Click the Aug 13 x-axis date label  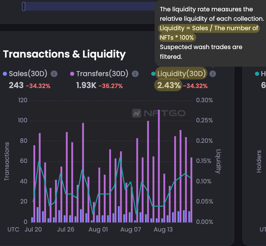pos(163,230)
